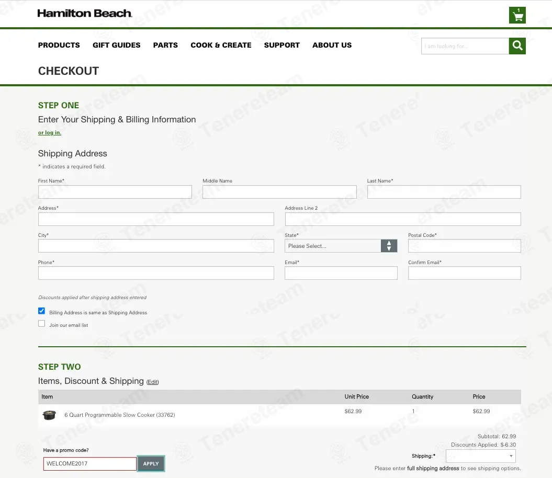This screenshot has height=478, width=552.
Task: Open the State dropdown
Action: (x=341, y=246)
